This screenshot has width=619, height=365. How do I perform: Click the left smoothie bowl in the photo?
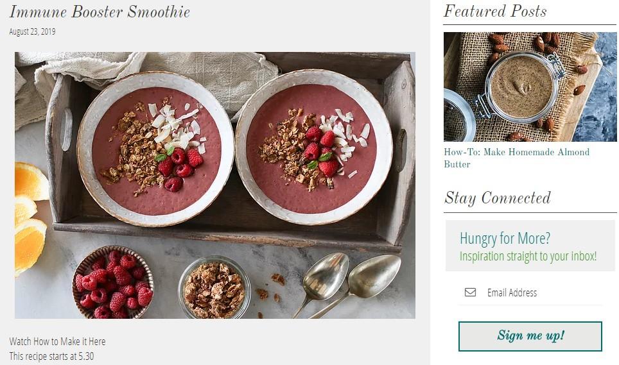pos(155,149)
